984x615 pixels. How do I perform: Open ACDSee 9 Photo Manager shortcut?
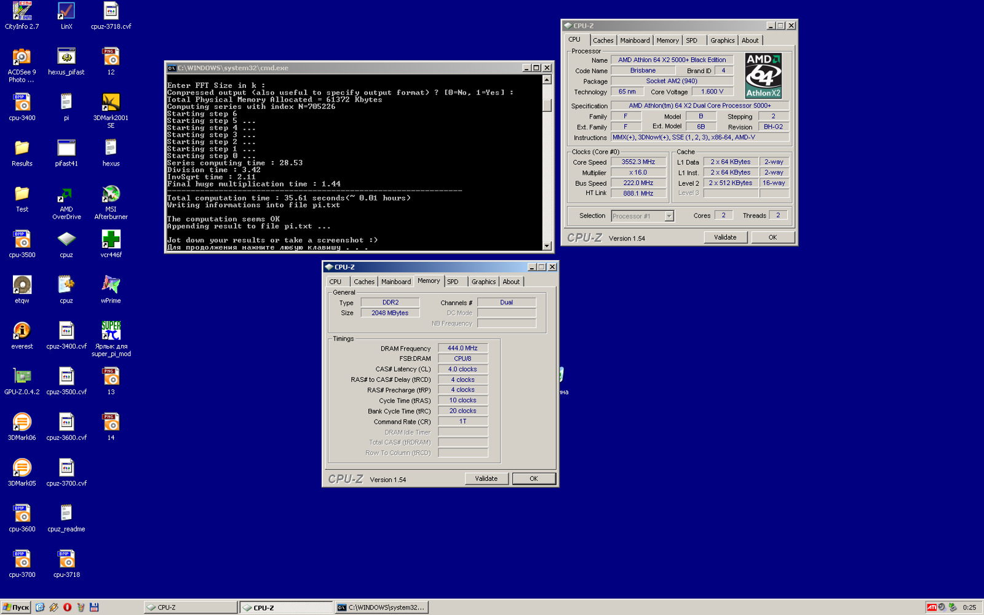point(22,65)
